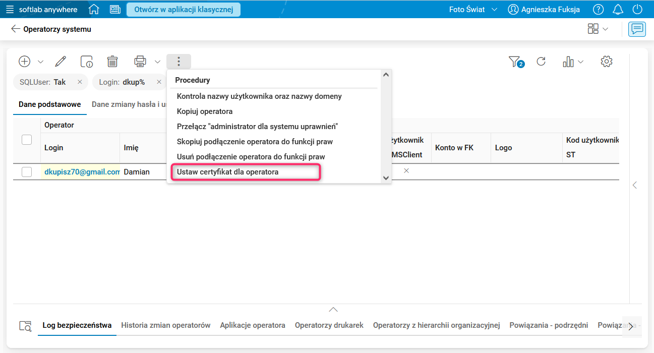Edit the operator with pencil icon
The image size is (654, 353).
coord(61,62)
